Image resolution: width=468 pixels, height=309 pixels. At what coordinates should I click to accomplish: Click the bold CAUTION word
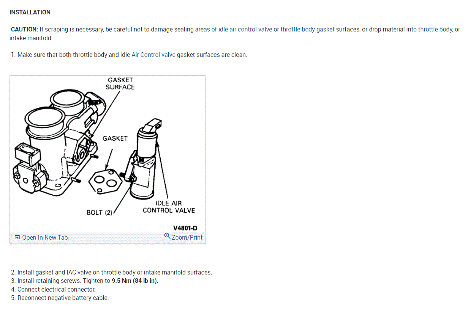coord(24,29)
